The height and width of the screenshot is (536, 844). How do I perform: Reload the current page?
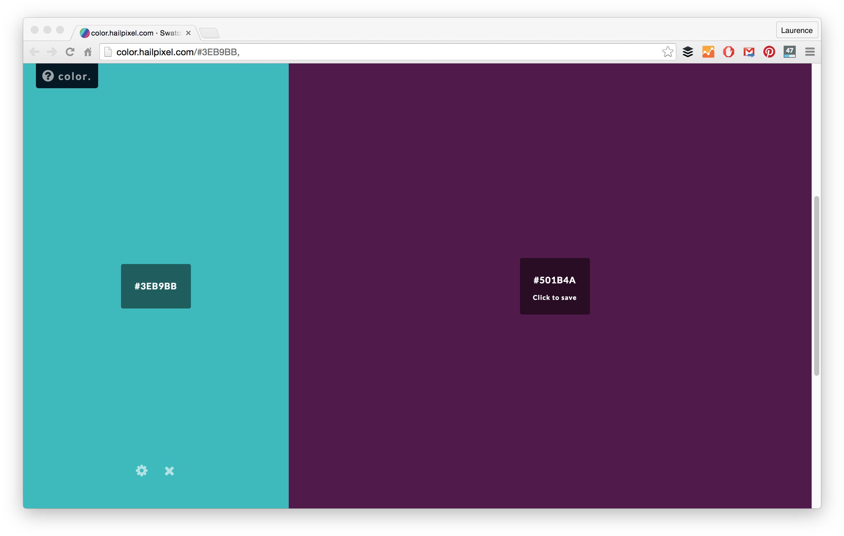[x=70, y=51]
